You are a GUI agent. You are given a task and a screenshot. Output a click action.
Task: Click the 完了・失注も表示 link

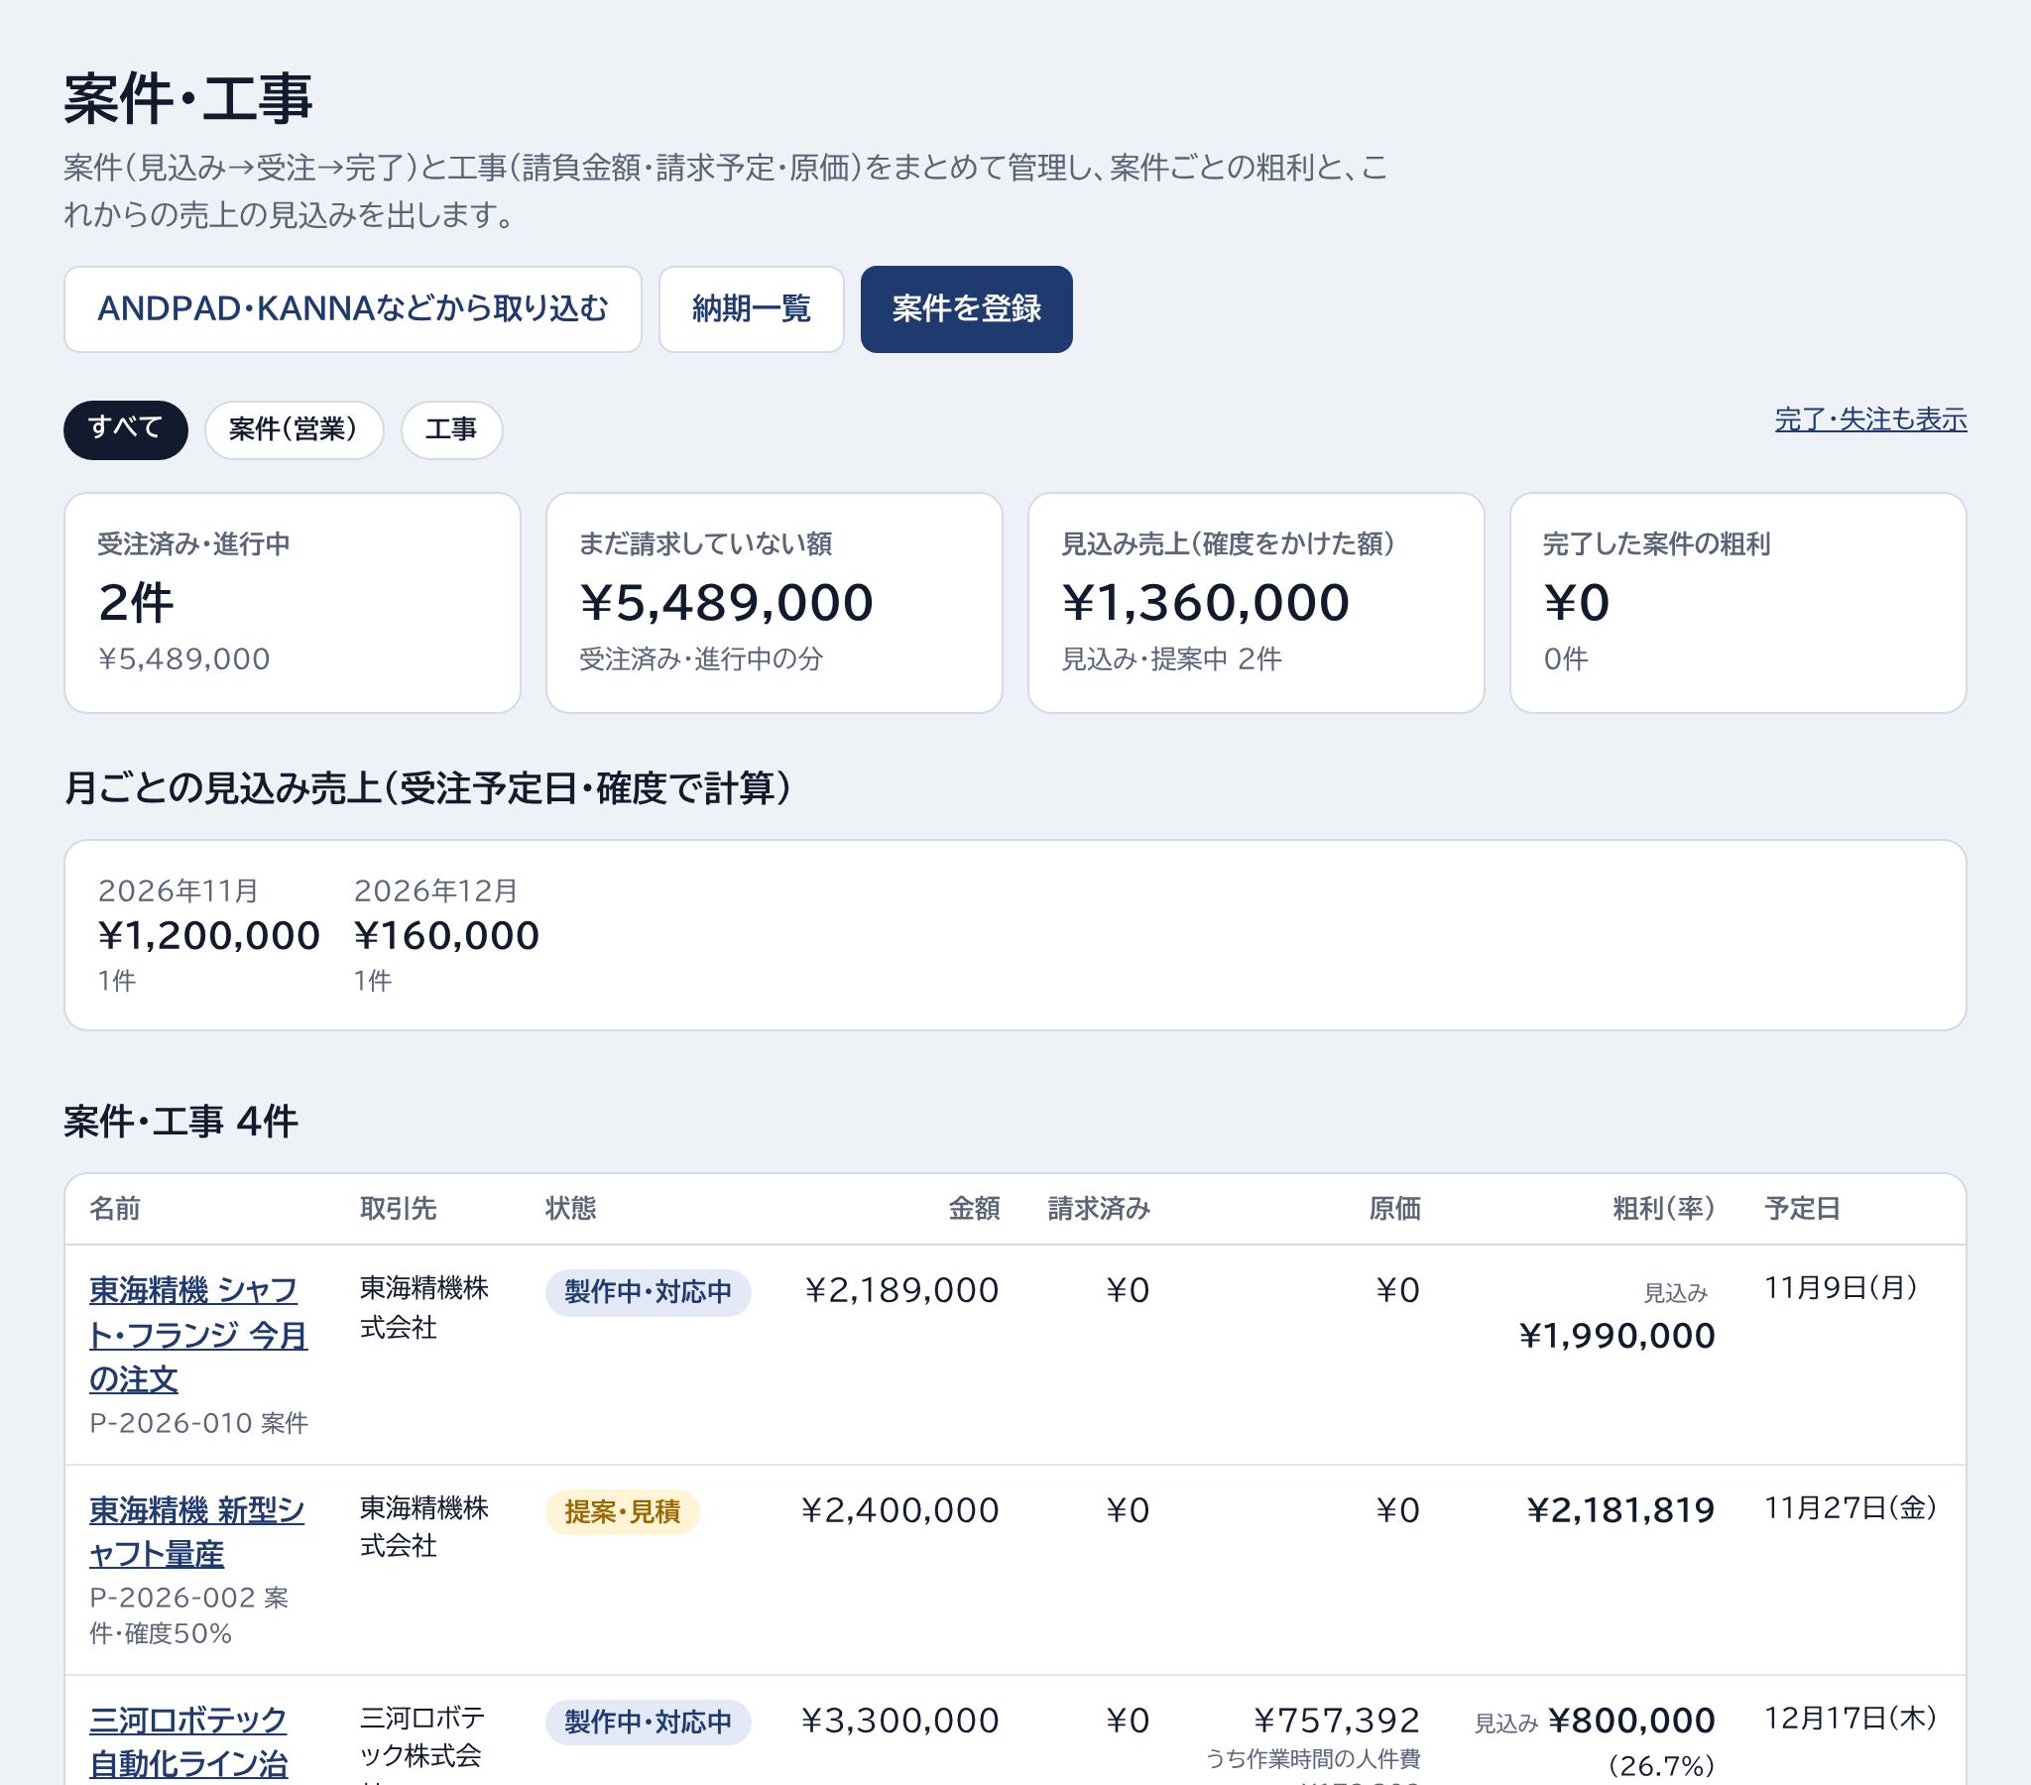point(1870,419)
